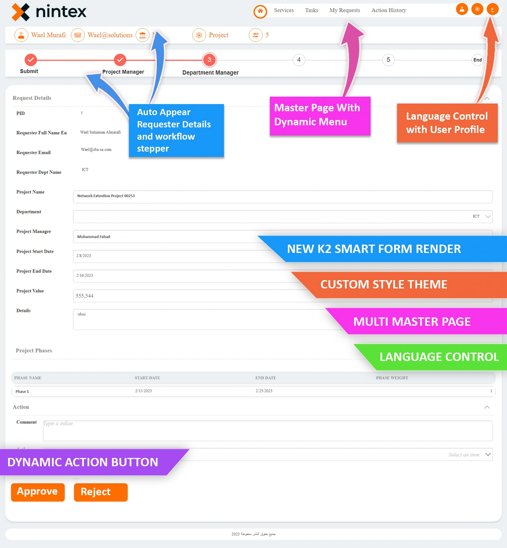
Task: Go to the Home page icon
Action: 260,11
